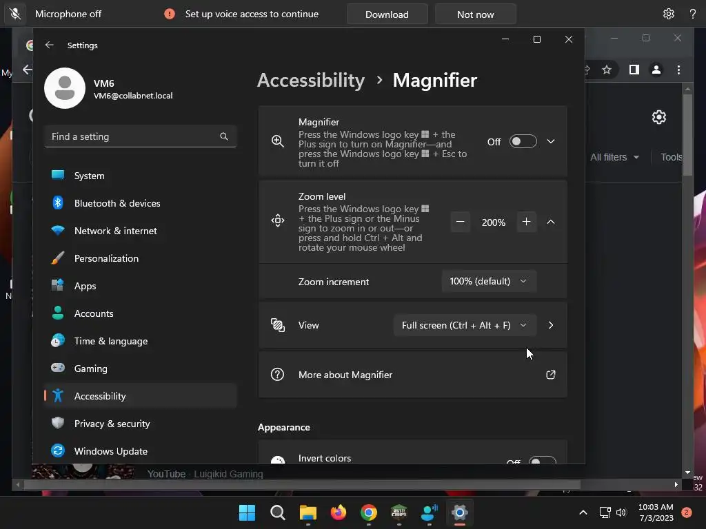Open All filters dropdown in Chrome
Image resolution: width=706 pixels, height=529 pixels.
614,157
